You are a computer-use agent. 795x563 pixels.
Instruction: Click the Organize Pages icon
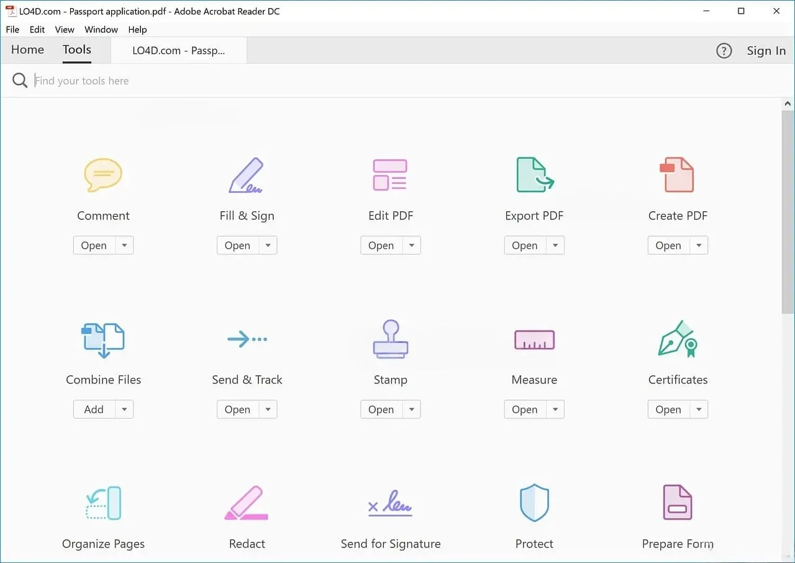click(103, 503)
